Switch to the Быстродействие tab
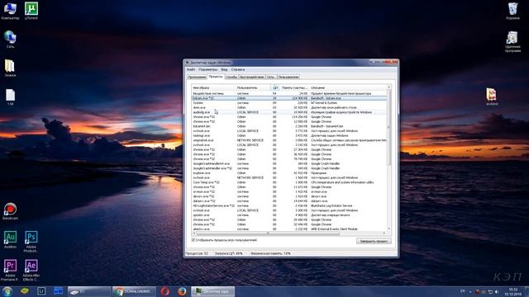Image resolution: width=529 pixels, height=297 pixels. pyautogui.click(x=252, y=77)
